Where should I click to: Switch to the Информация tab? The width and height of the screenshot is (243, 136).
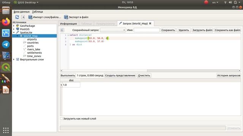68,23
